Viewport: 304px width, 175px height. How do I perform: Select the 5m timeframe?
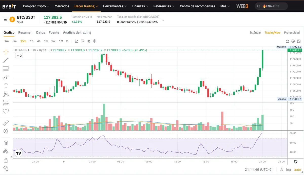[x=14, y=41]
